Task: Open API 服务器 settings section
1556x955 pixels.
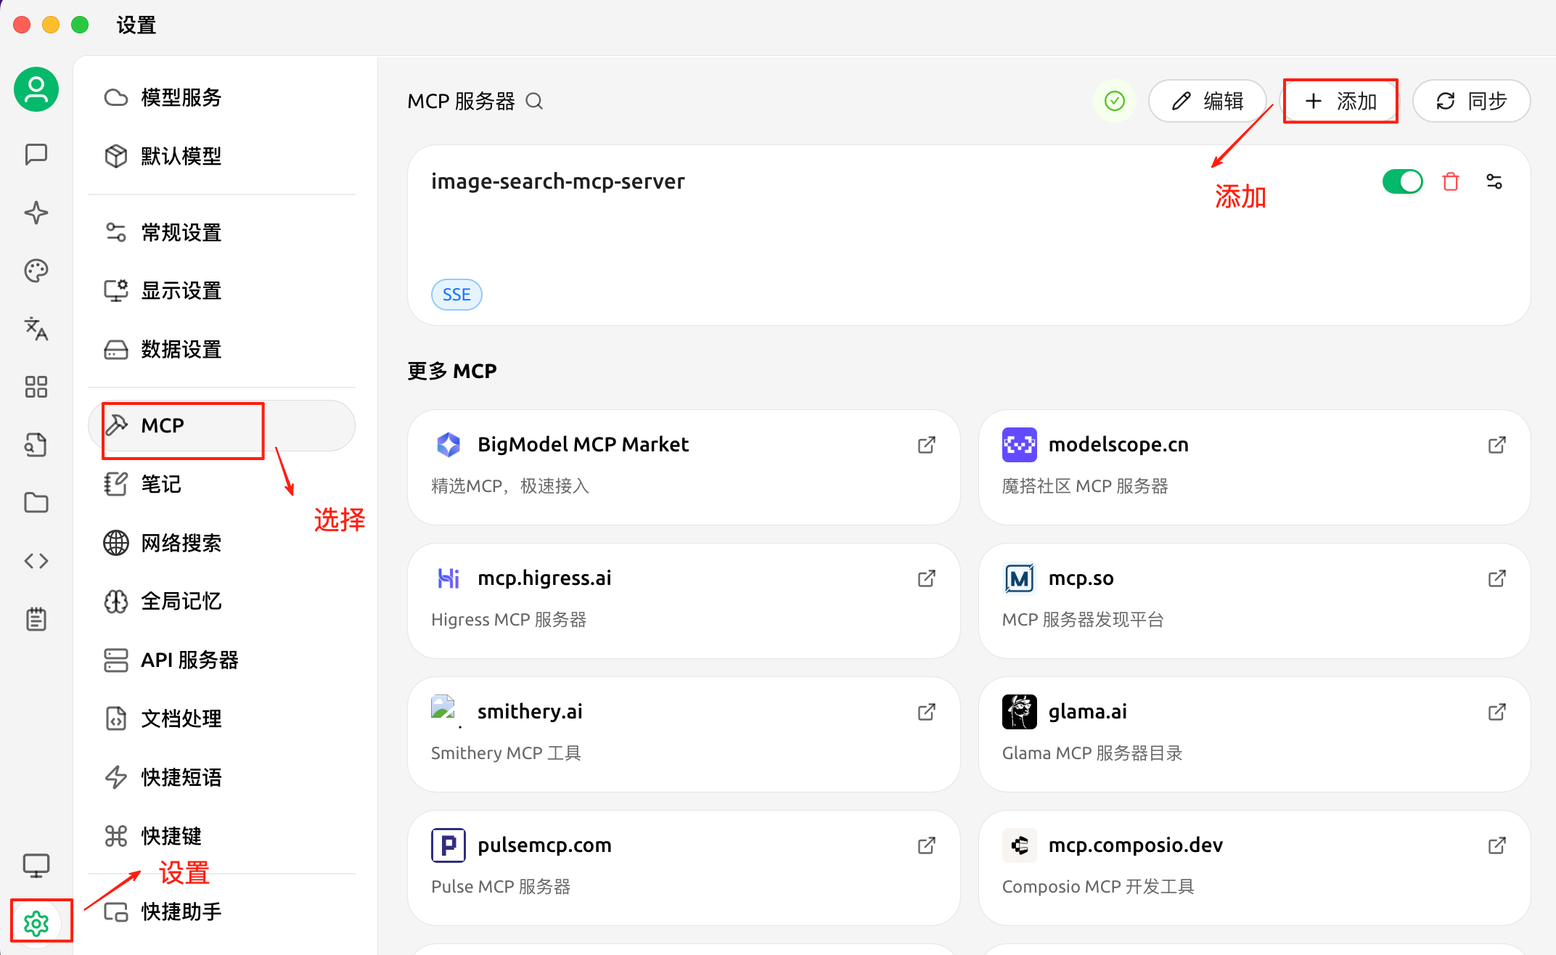Action: click(221, 660)
